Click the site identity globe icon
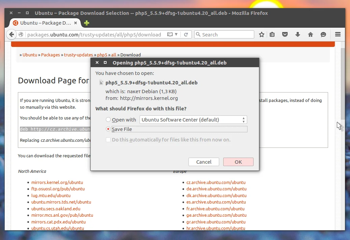The height and width of the screenshot is (240, 350). pos(21,35)
